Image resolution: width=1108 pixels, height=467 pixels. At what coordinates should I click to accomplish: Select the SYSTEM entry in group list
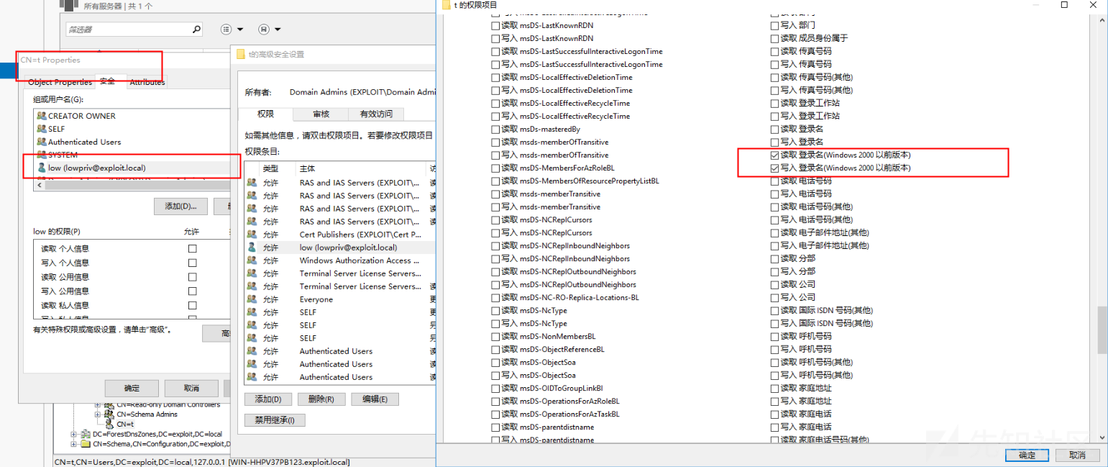[63, 155]
